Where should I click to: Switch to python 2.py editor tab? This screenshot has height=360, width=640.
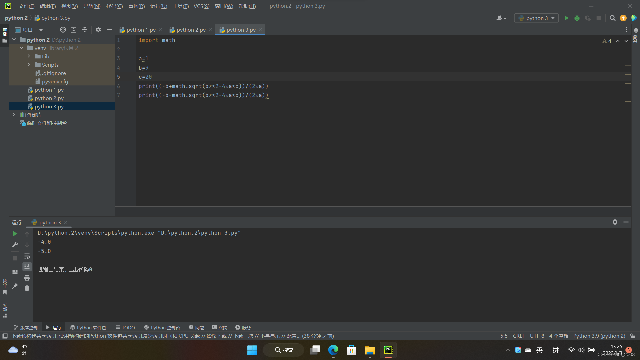tap(191, 30)
